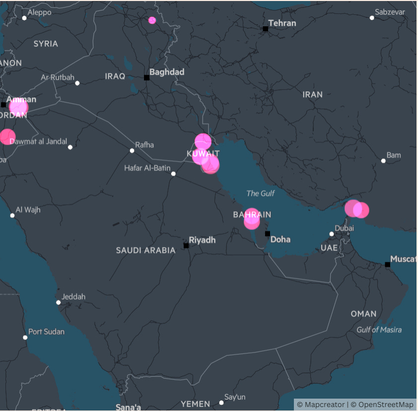Click the 'Gulf of Masira' label
Viewport: 418px width, 411px height.
click(x=379, y=330)
